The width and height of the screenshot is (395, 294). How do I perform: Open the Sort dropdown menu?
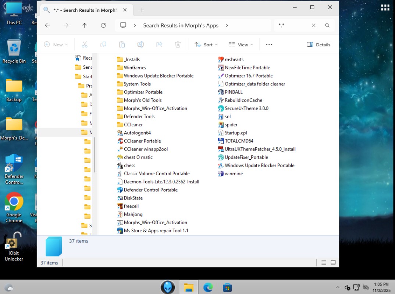206,45
